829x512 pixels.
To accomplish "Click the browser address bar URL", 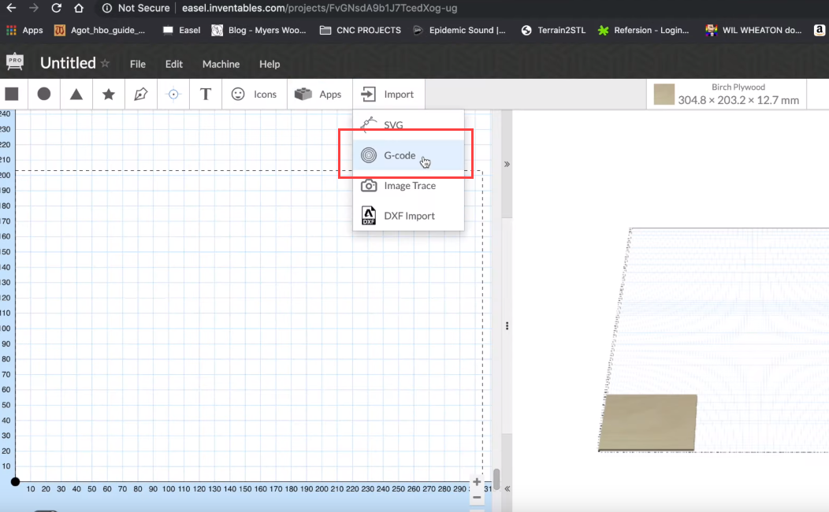I will pos(319,8).
